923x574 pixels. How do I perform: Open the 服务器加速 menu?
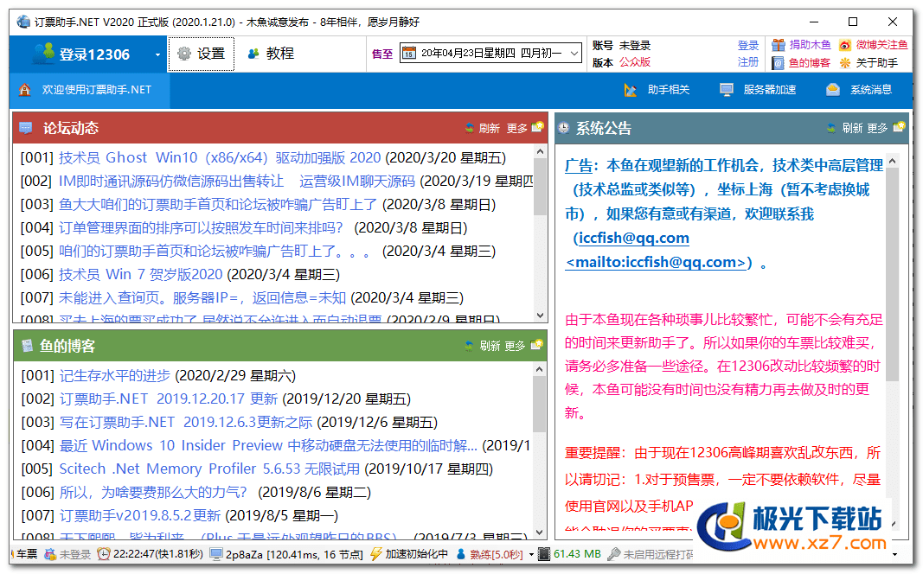758,90
